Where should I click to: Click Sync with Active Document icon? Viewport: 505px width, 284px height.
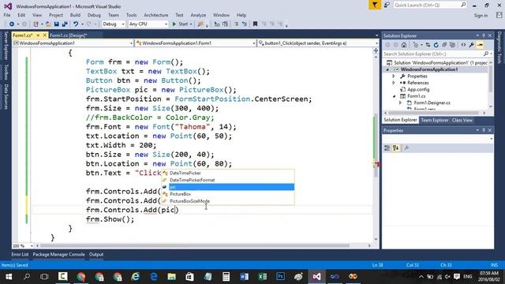[428, 45]
